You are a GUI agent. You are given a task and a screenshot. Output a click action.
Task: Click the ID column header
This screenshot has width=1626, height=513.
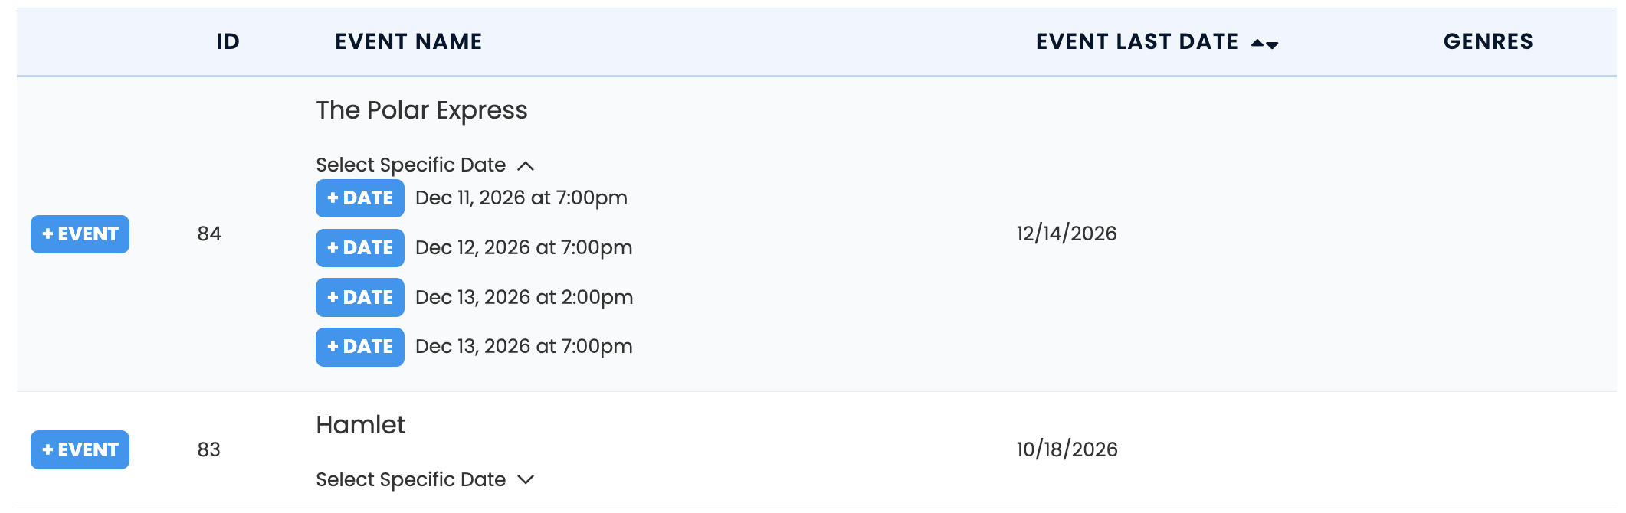click(x=228, y=42)
